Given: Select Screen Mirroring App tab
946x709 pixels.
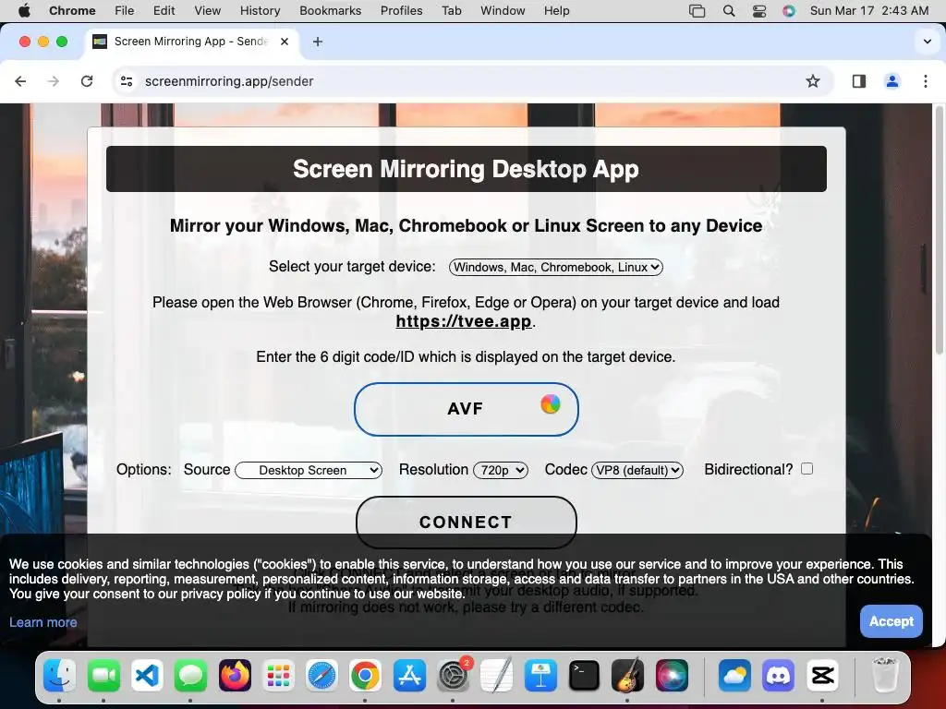Looking at the screenshot, I should coord(190,42).
